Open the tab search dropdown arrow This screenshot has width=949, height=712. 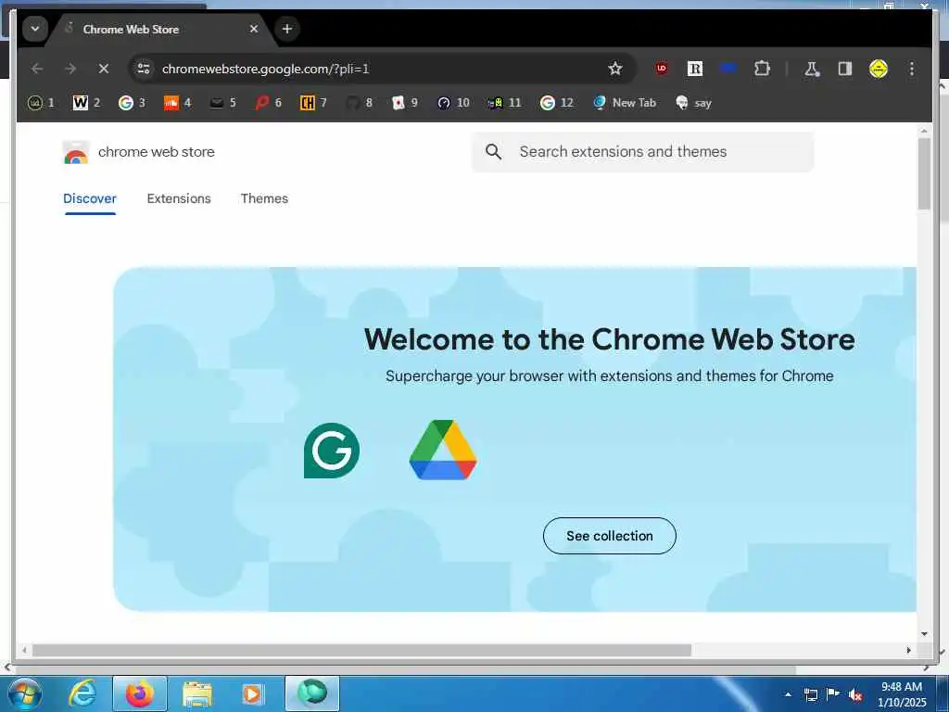click(35, 29)
